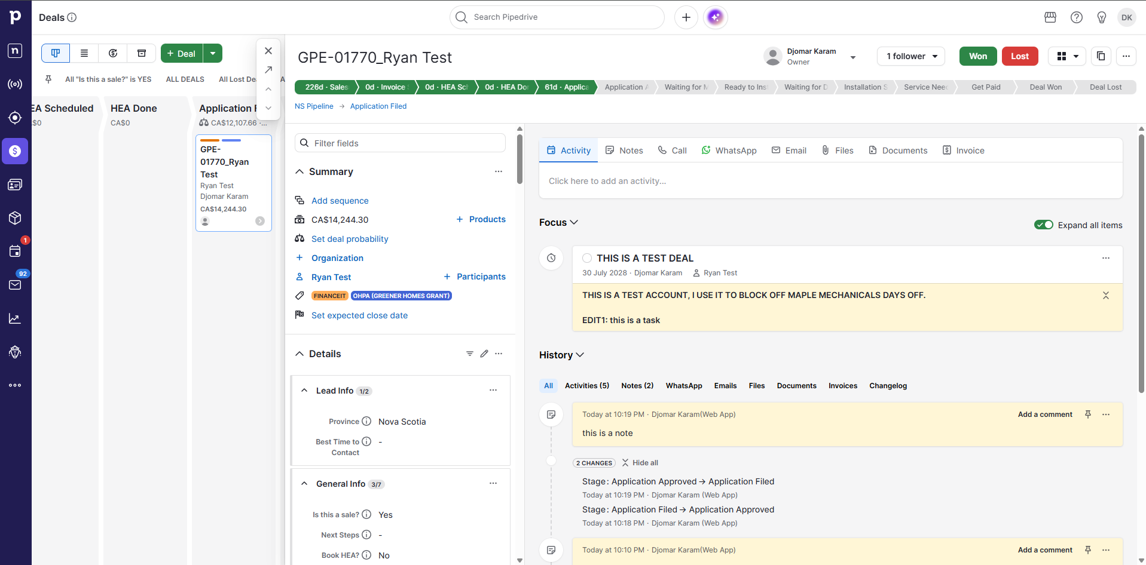Switch to the WhatsApp tab
Viewport: 1146px width, 565px height.
[729, 151]
